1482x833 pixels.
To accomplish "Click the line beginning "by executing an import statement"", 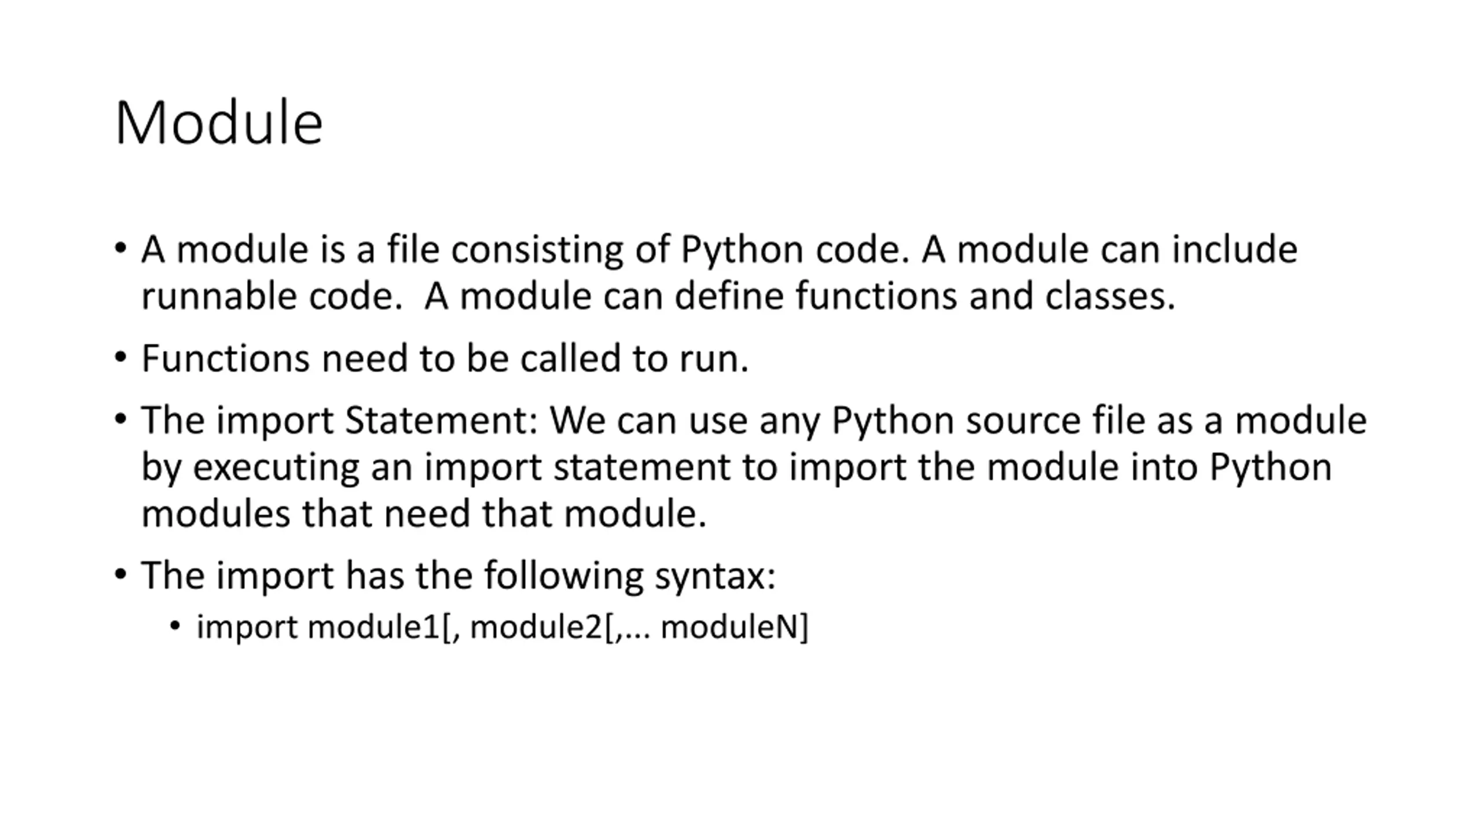I will pos(736,467).
